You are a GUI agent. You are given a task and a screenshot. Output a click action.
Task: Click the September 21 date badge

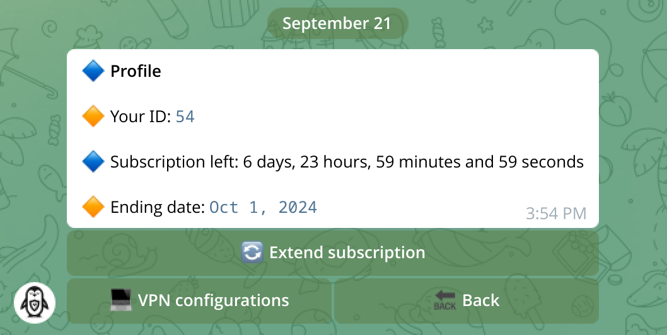click(x=337, y=24)
